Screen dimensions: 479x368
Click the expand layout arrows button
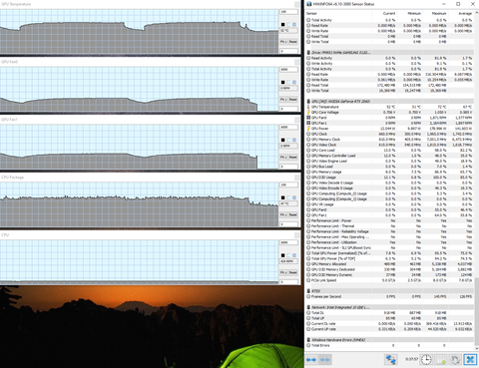click(311, 360)
